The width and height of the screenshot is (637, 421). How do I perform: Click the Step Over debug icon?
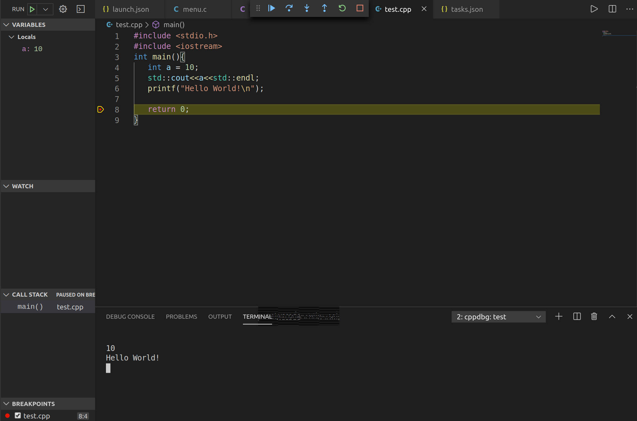coord(289,8)
